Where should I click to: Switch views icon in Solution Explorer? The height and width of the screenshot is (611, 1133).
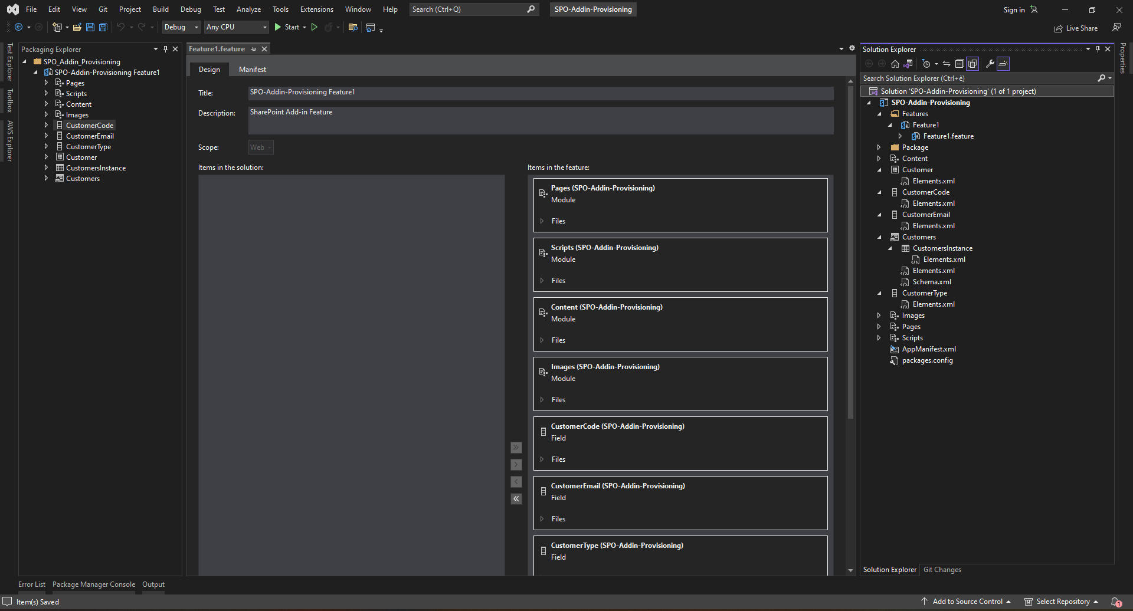click(x=908, y=64)
